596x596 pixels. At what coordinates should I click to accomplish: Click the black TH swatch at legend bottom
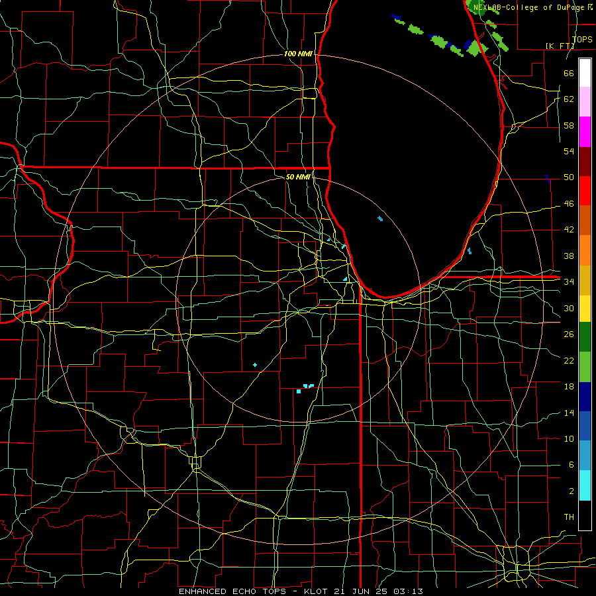(585, 515)
